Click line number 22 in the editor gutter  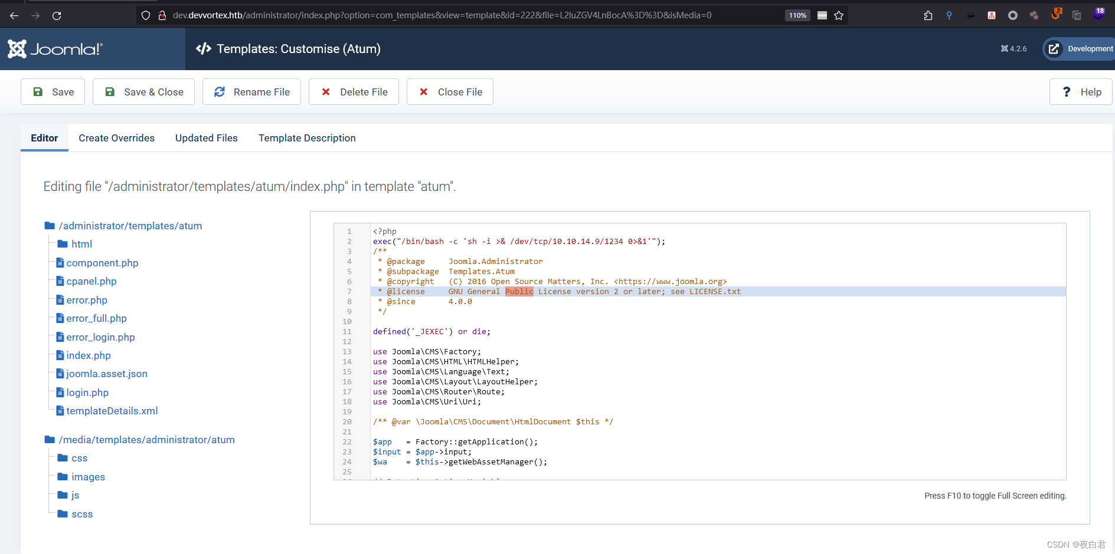click(347, 442)
